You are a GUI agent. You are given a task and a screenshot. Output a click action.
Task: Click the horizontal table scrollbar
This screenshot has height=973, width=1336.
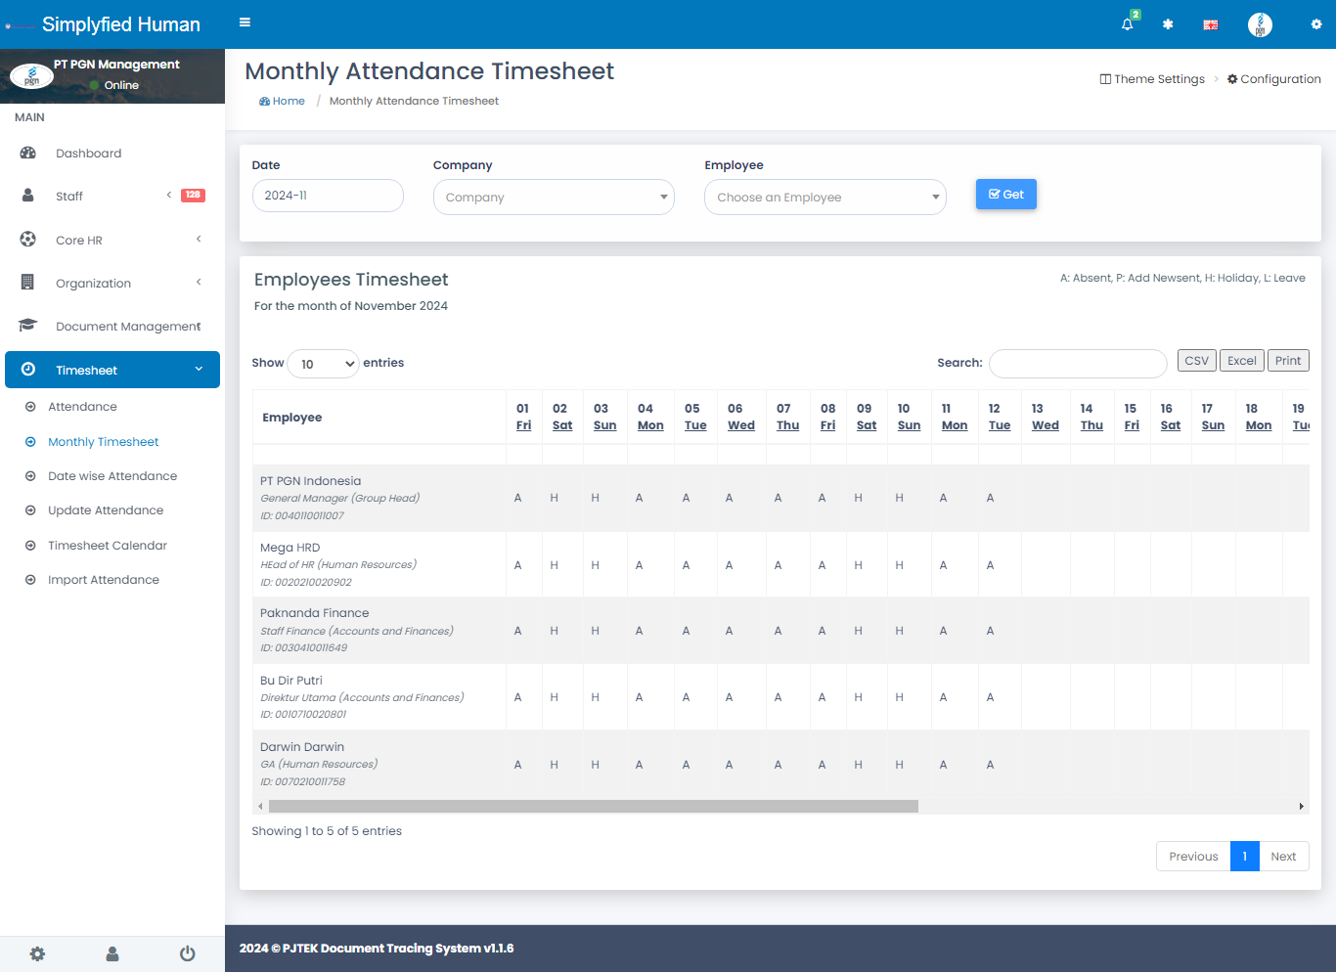pos(593,807)
